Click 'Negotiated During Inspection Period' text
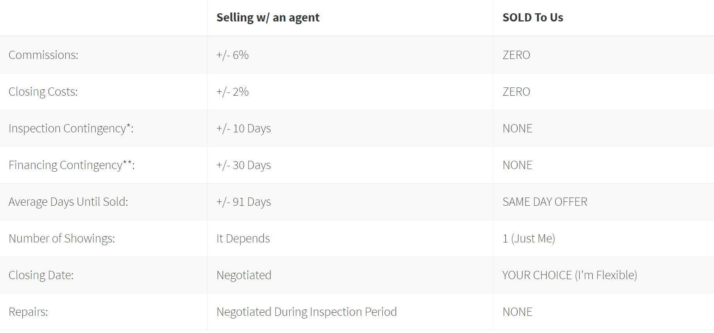This screenshot has width=714, height=333. (x=307, y=312)
